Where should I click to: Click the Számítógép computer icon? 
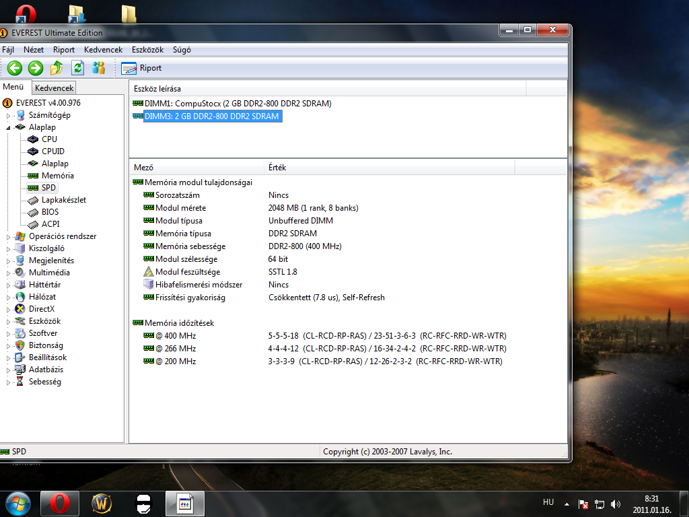point(20,115)
